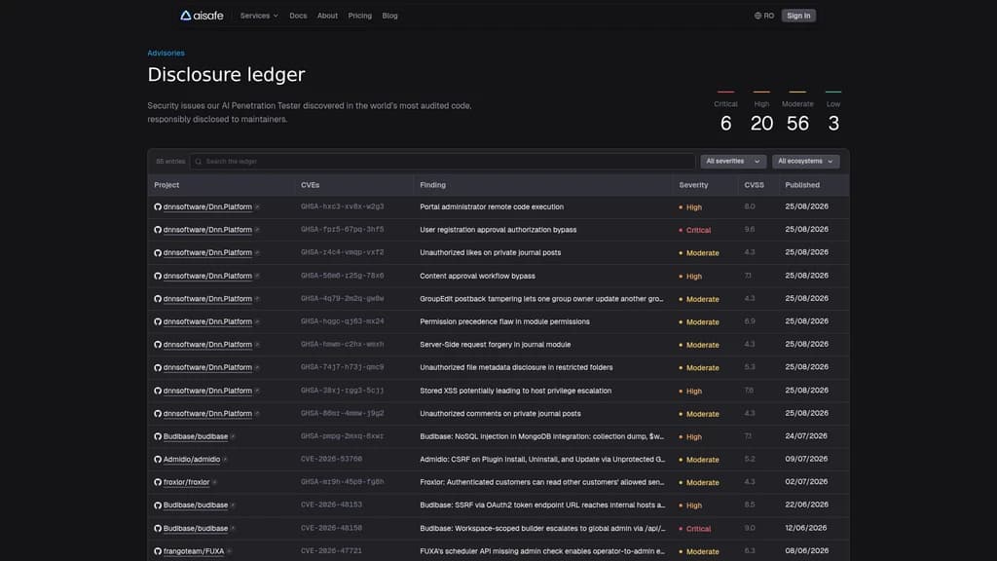Click the Sign in button
The height and width of the screenshot is (561, 997).
tap(798, 16)
